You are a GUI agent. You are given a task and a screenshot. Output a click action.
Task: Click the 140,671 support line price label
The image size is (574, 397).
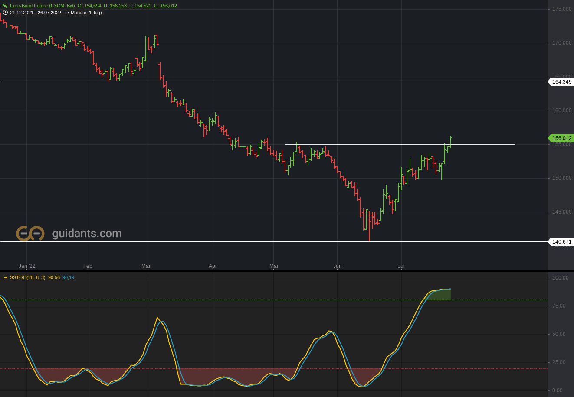(561, 241)
